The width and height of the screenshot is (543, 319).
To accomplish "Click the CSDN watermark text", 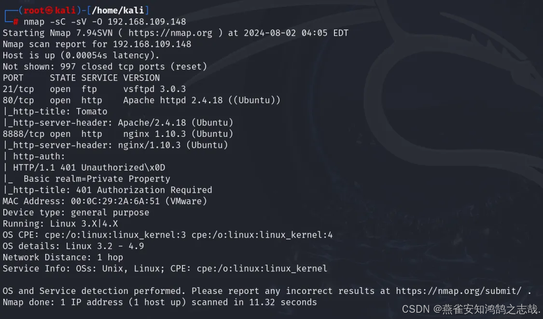I will click(471, 309).
